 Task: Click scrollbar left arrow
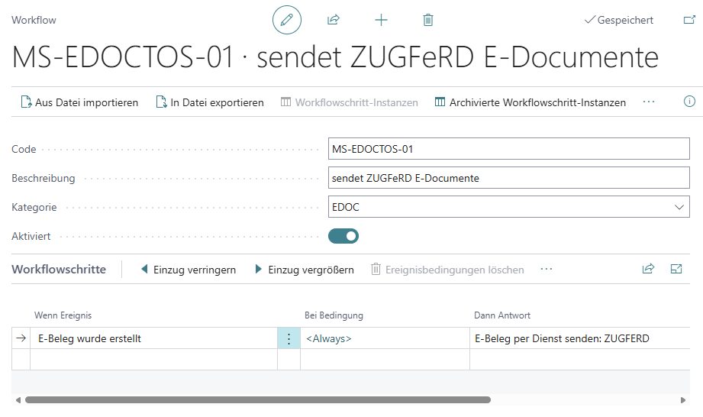(18, 400)
